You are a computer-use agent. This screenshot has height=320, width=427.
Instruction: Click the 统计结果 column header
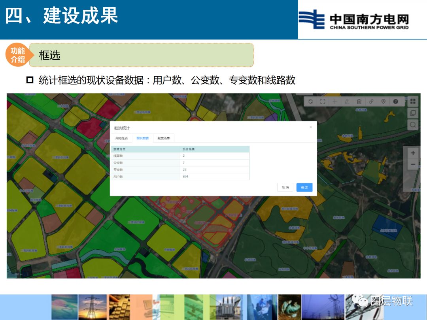189,149
